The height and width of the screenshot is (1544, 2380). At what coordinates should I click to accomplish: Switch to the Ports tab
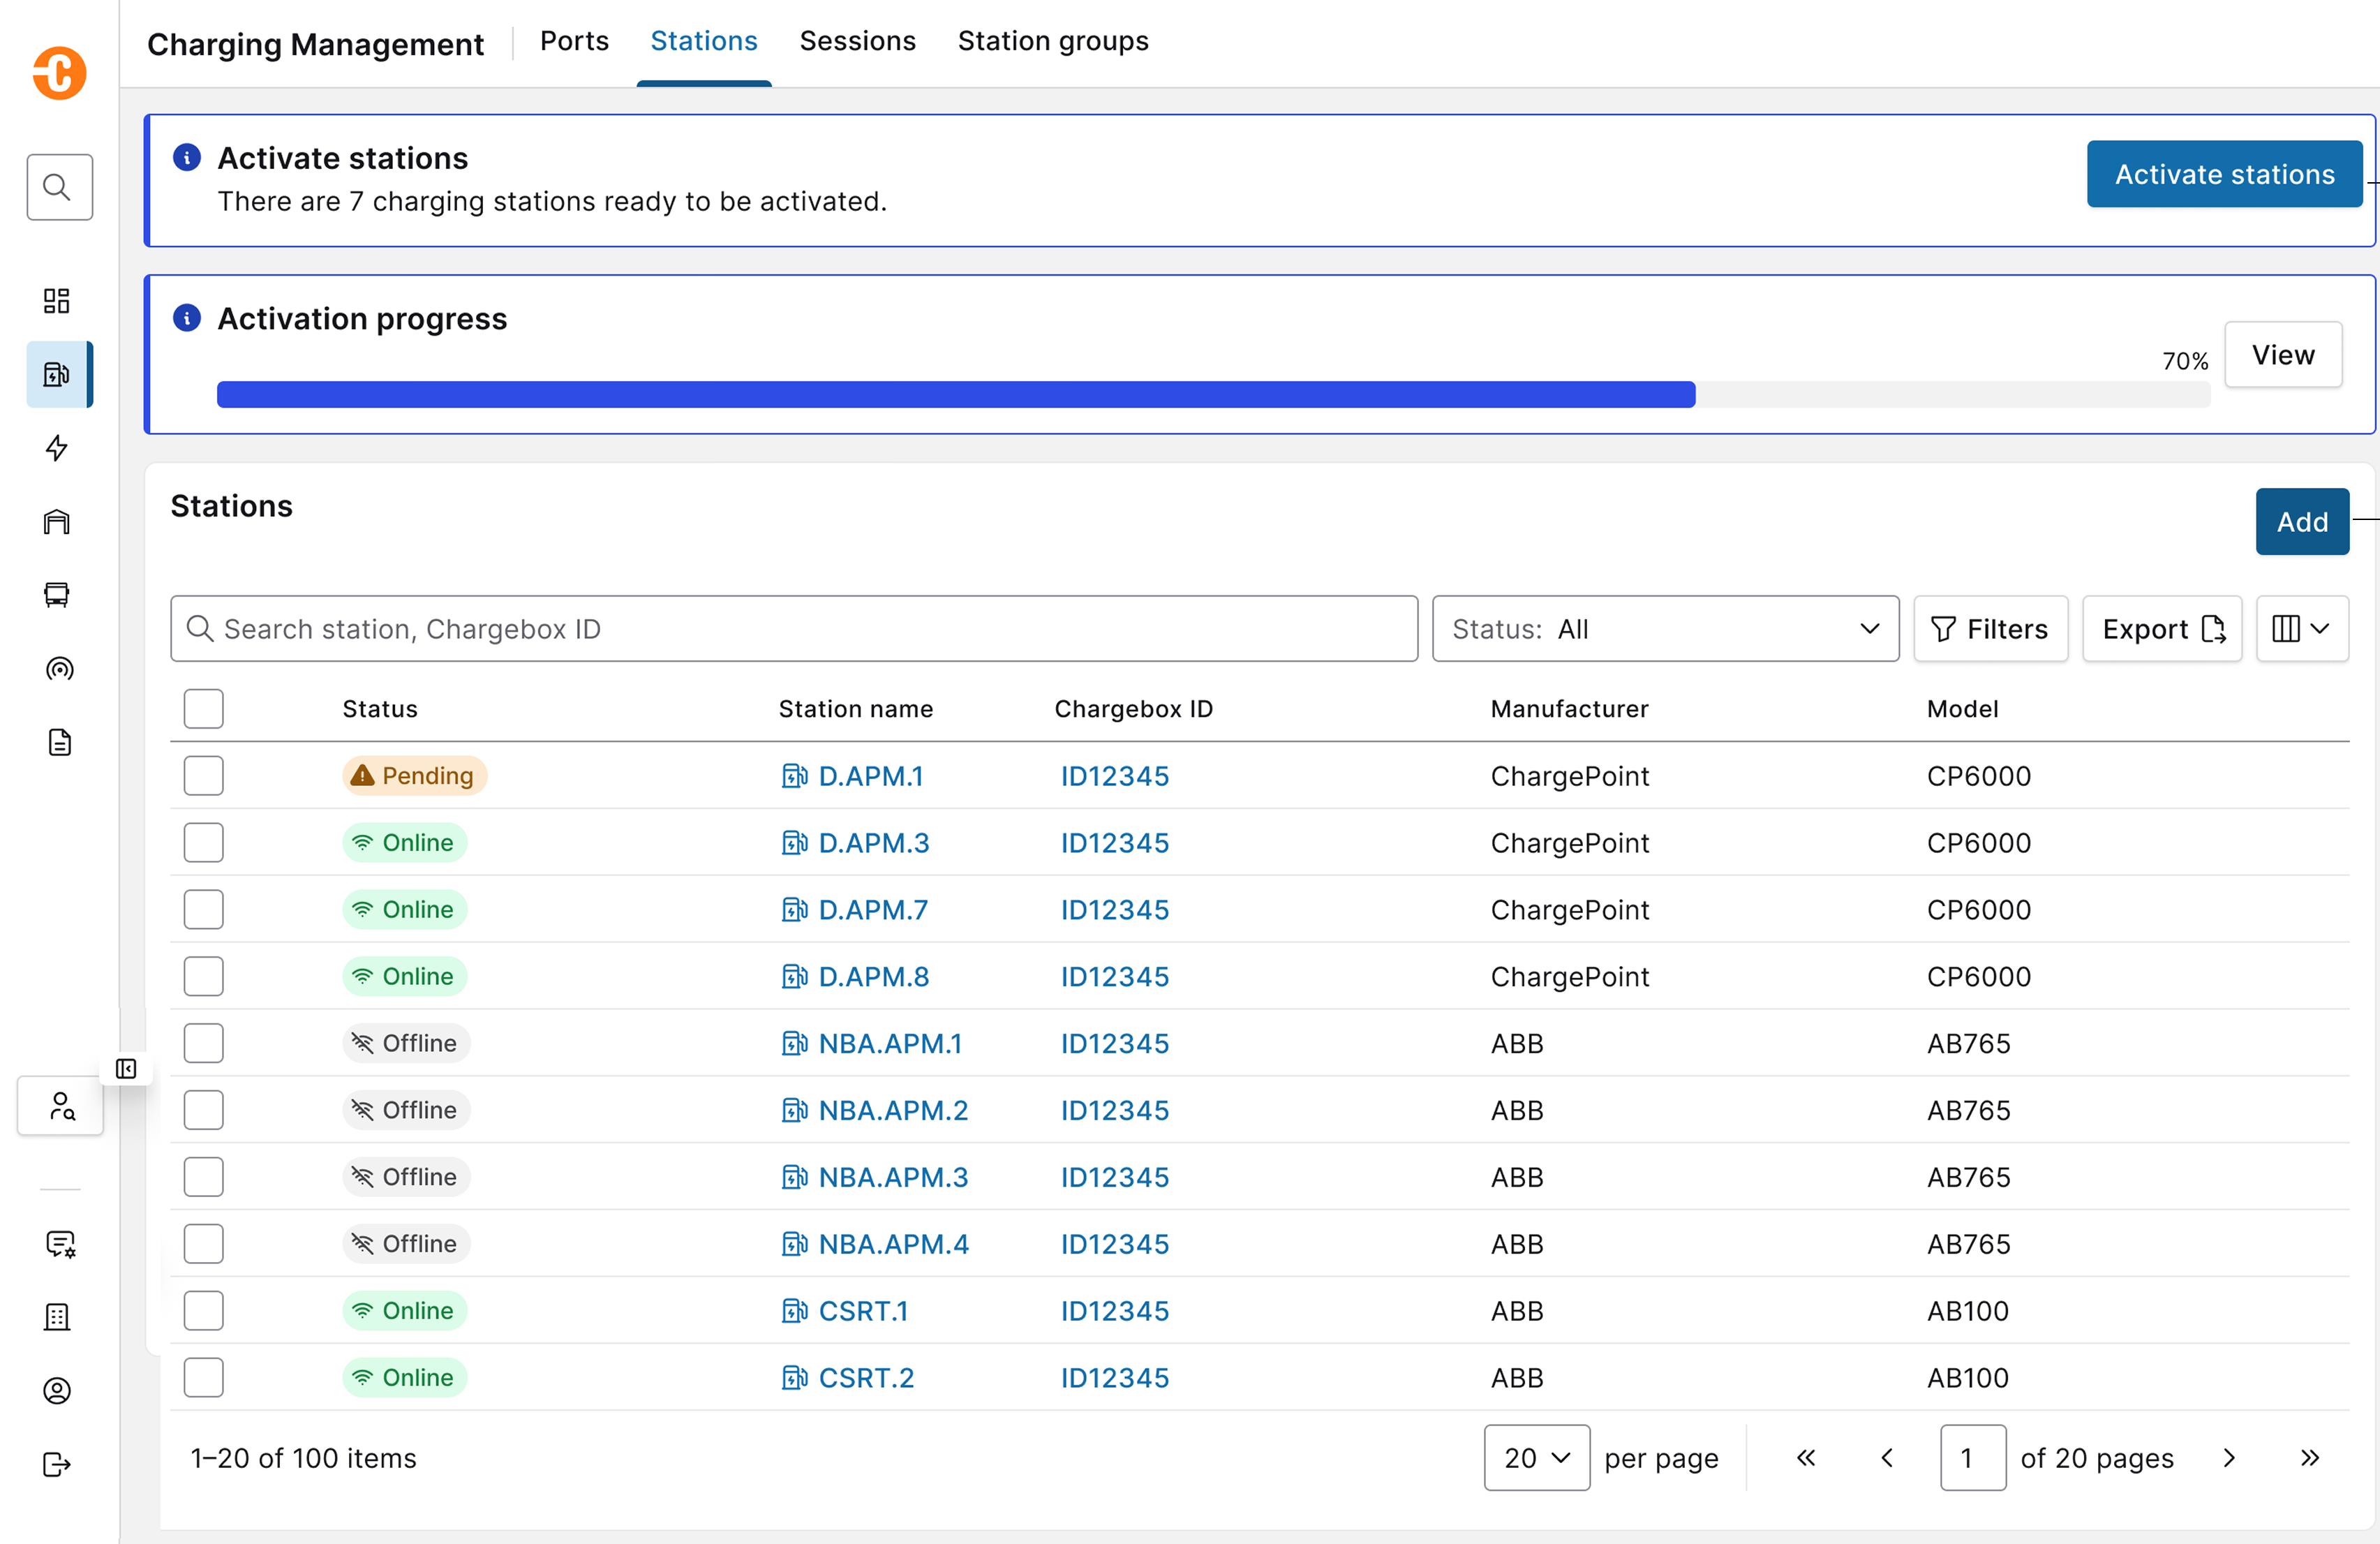[574, 41]
